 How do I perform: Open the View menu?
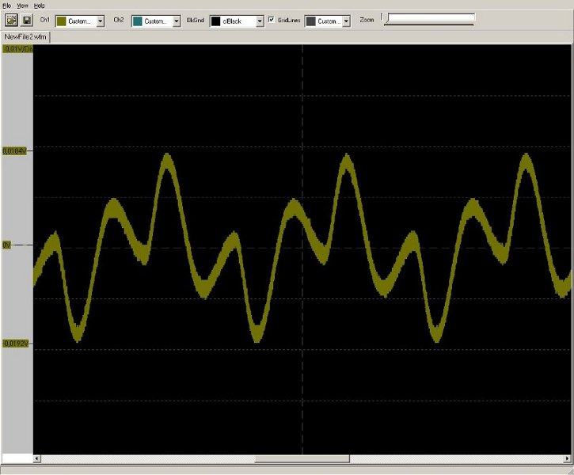(x=23, y=6)
